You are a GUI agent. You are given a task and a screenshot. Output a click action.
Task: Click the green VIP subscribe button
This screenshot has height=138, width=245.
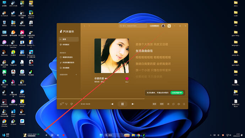(177, 93)
